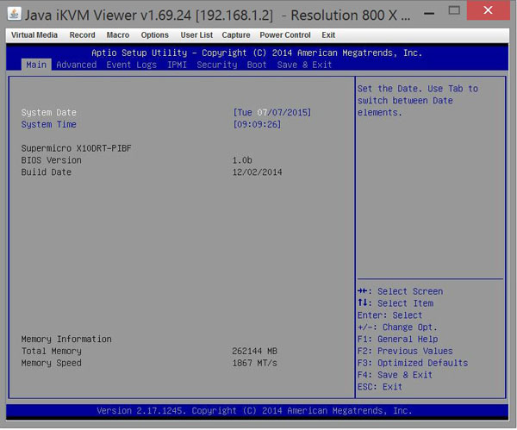517x430 pixels.
Task: Open the User List menu
Action: 196,35
